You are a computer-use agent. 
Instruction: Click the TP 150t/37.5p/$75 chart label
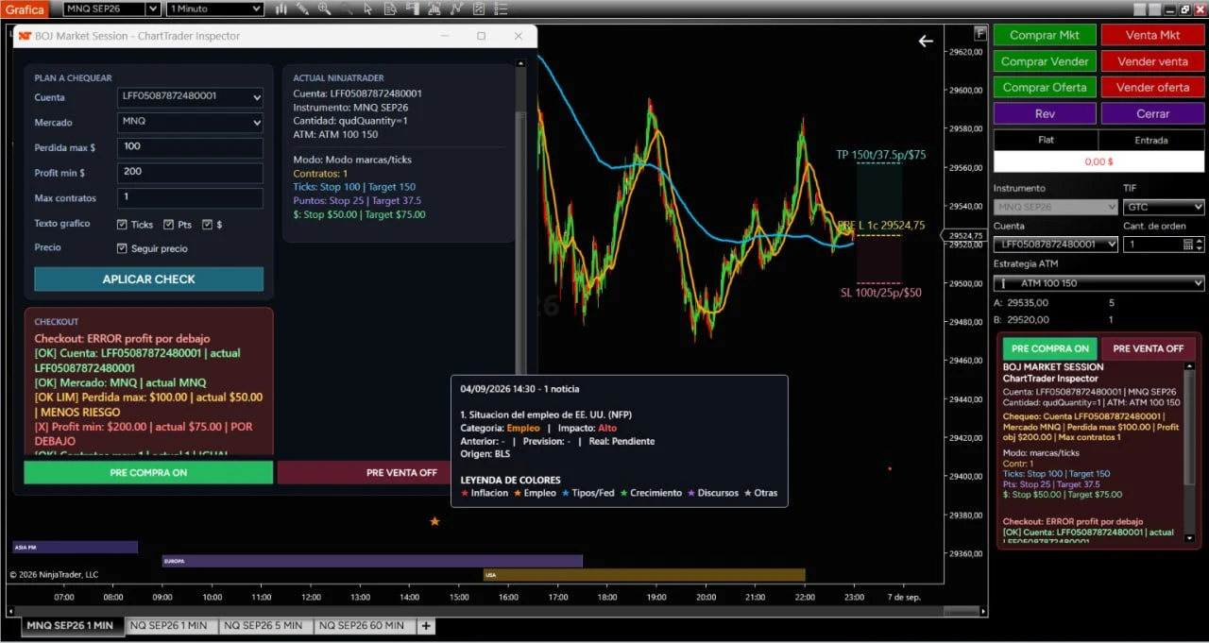pos(880,155)
